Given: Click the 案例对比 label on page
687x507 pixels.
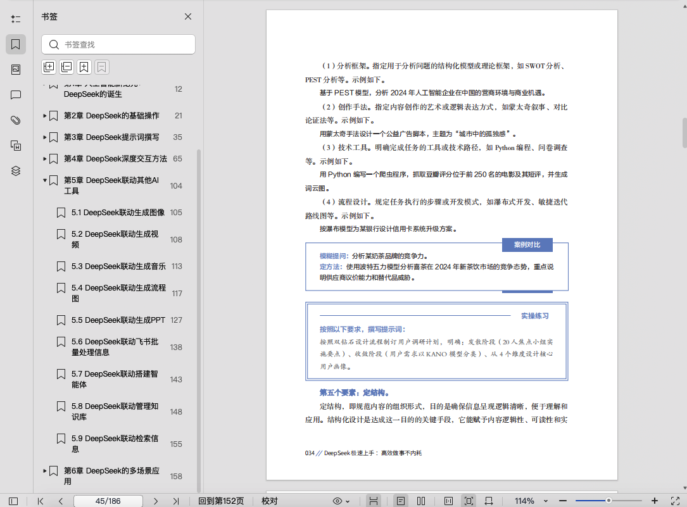Looking at the screenshot, I should [527, 245].
